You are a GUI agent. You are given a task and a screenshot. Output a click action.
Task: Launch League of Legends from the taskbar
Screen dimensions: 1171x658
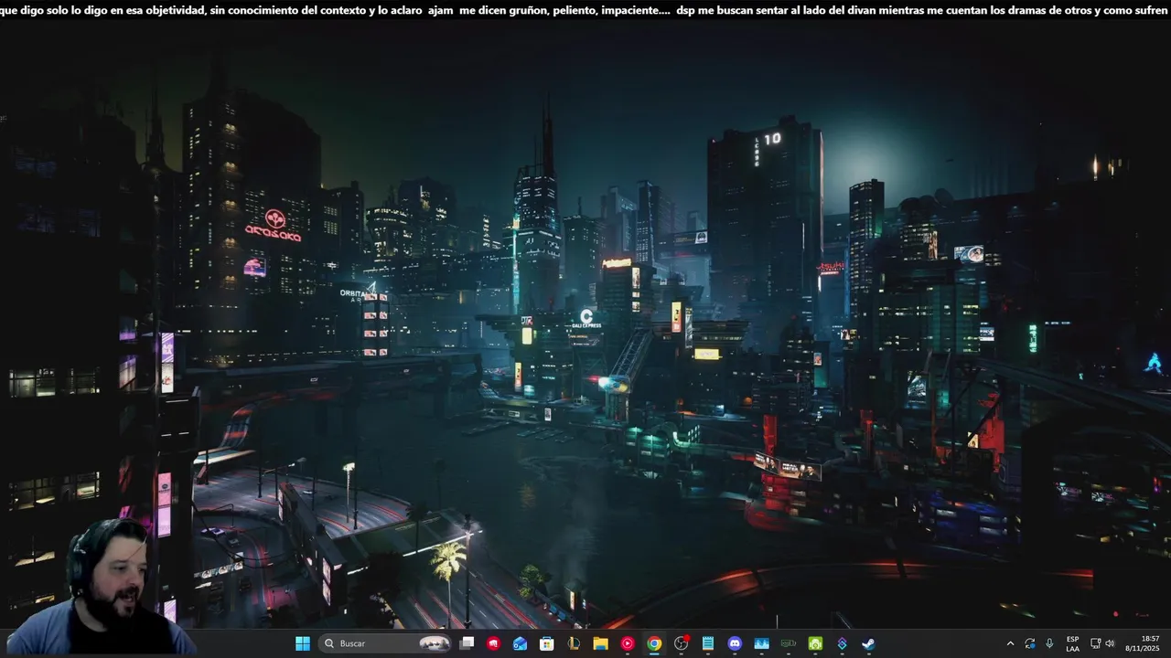coord(574,643)
